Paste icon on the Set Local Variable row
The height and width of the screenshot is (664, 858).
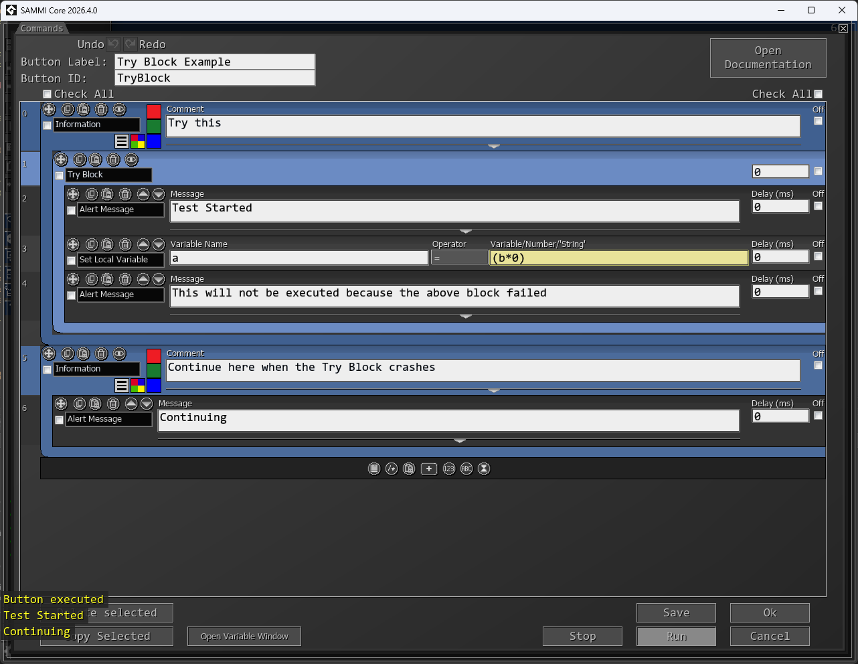[x=107, y=244]
